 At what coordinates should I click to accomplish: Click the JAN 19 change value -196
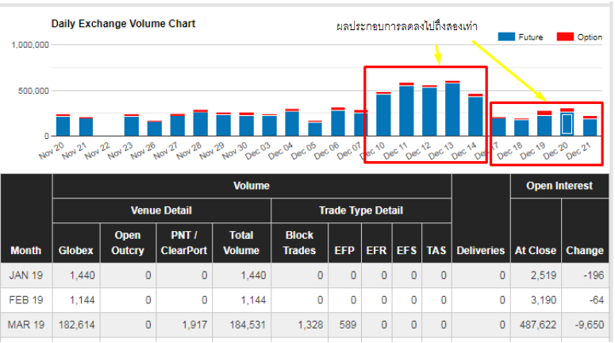click(x=594, y=275)
